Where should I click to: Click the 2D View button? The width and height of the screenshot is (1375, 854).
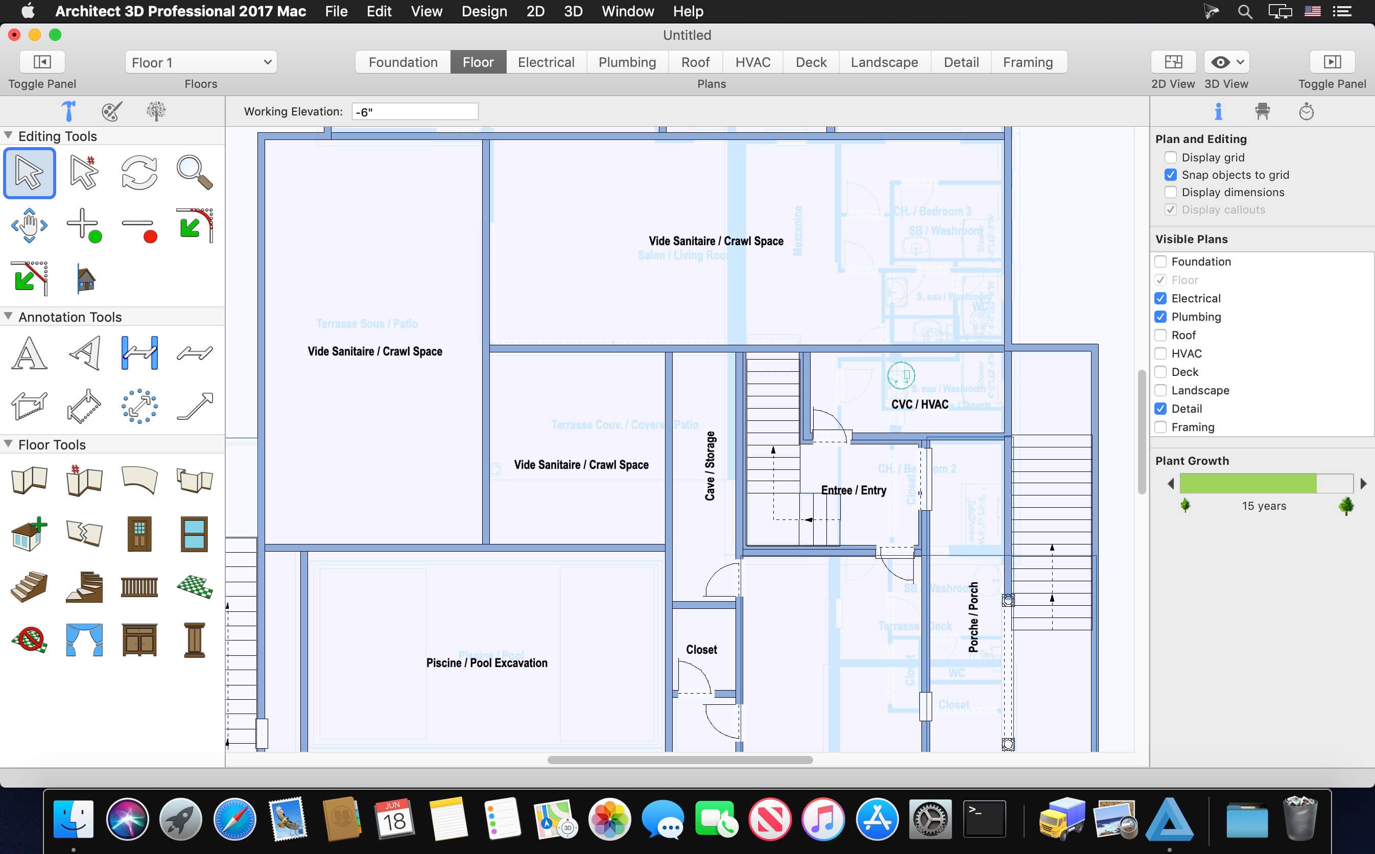[1173, 62]
